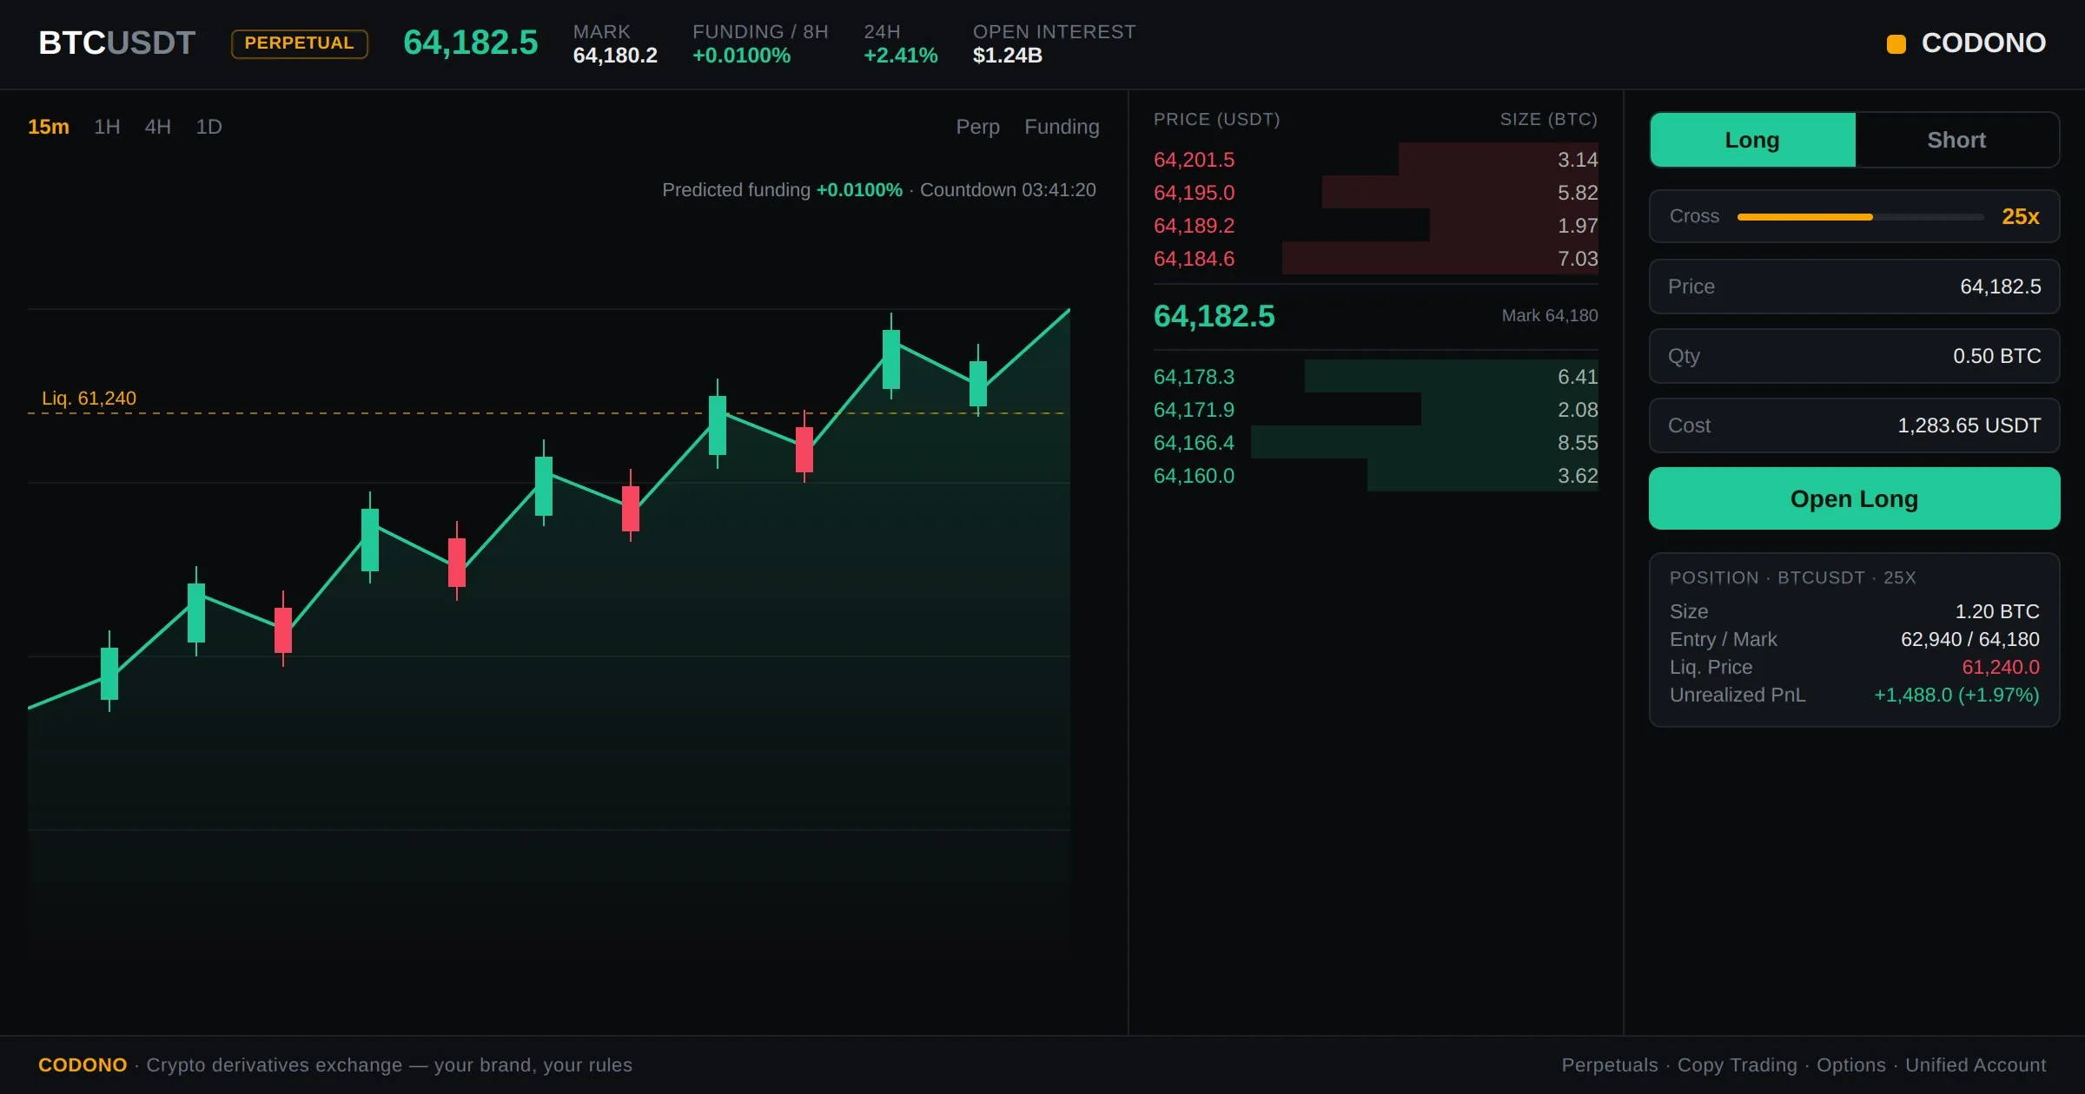Click the order book mid price 64,182.5

tap(1214, 316)
